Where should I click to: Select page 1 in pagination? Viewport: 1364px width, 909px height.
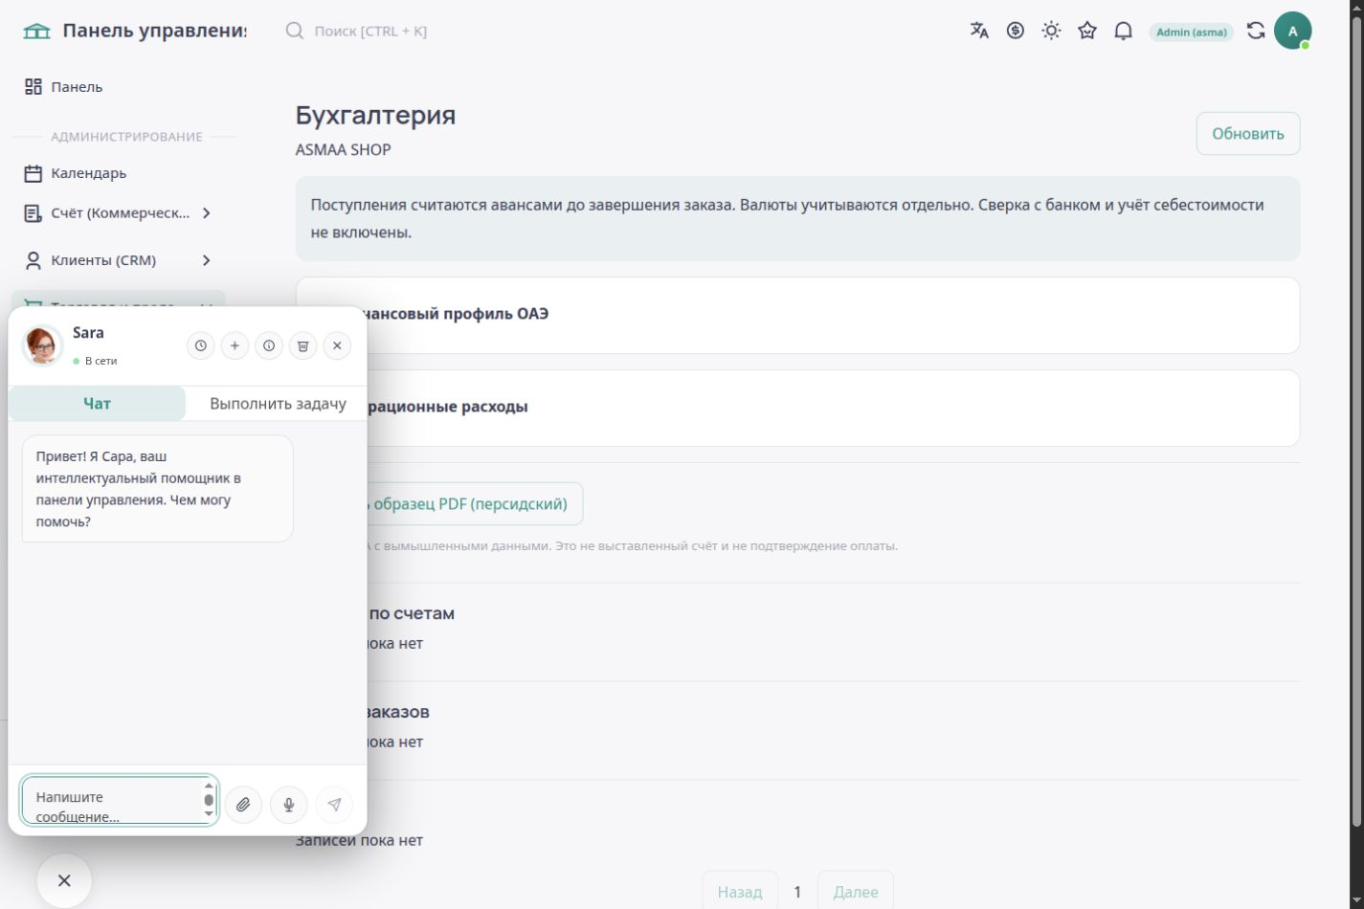(x=797, y=892)
